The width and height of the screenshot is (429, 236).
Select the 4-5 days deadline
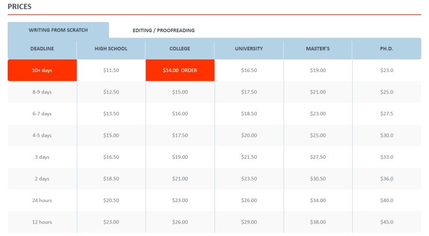point(42,136)
